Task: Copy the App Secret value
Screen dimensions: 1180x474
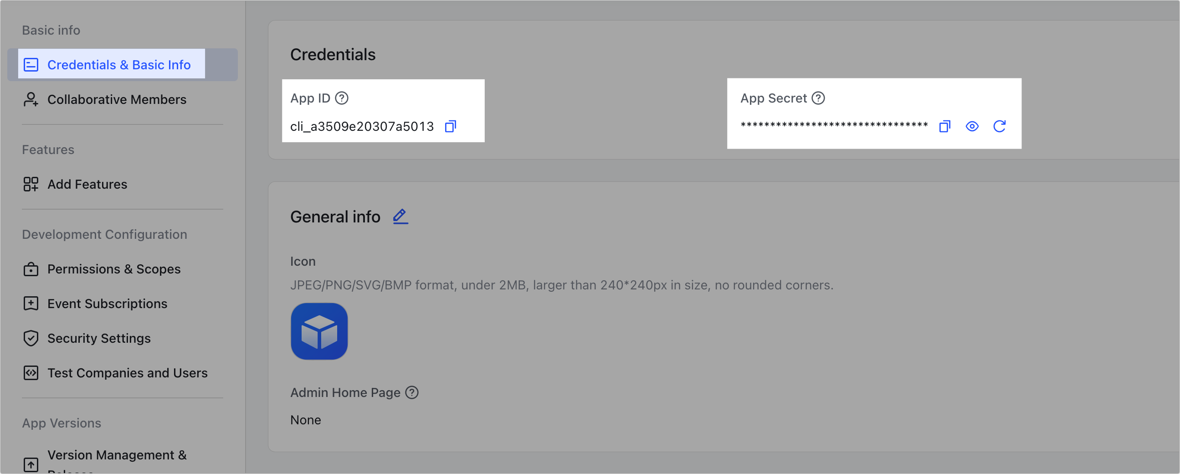Action: (x=944, y=127)
